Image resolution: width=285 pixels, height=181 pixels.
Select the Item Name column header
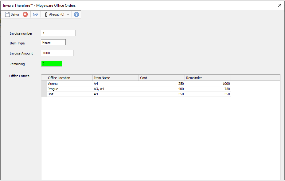(115, 77)
